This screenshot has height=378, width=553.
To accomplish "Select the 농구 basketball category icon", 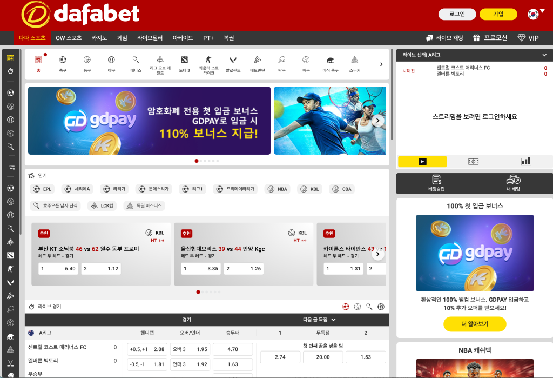I will (87, 64).
